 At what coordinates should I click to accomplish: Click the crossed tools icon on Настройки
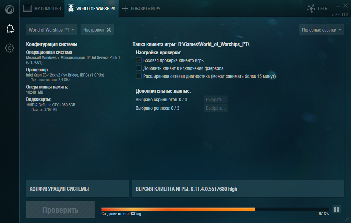pos(109,30)
